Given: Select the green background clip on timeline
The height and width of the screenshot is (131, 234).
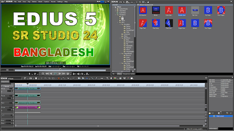Looking at the screenshot, I should (x=28, y=107).
